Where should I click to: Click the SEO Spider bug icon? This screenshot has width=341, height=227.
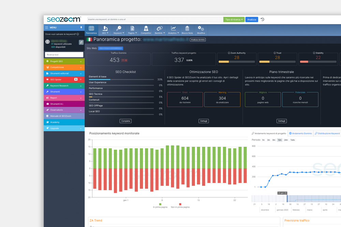coord(47,79)
